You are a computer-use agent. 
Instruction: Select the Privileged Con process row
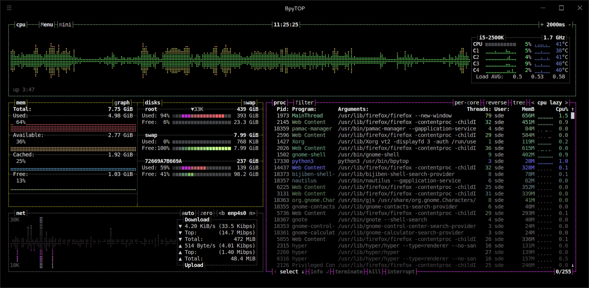pyautogui.click(x=421, y=265)
